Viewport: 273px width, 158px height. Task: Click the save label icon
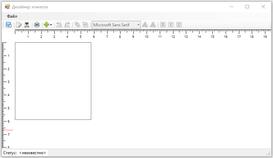[x=9, y=25]
